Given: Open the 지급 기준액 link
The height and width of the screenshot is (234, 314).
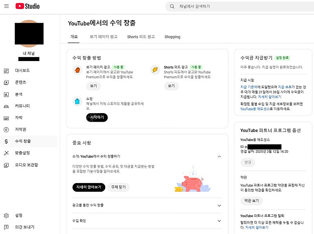Looking at the screenshot, I should coord(249,87).
